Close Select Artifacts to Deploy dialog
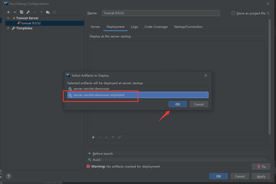The height and width of the screenshot is (184, 276). (x=205, y=75)
